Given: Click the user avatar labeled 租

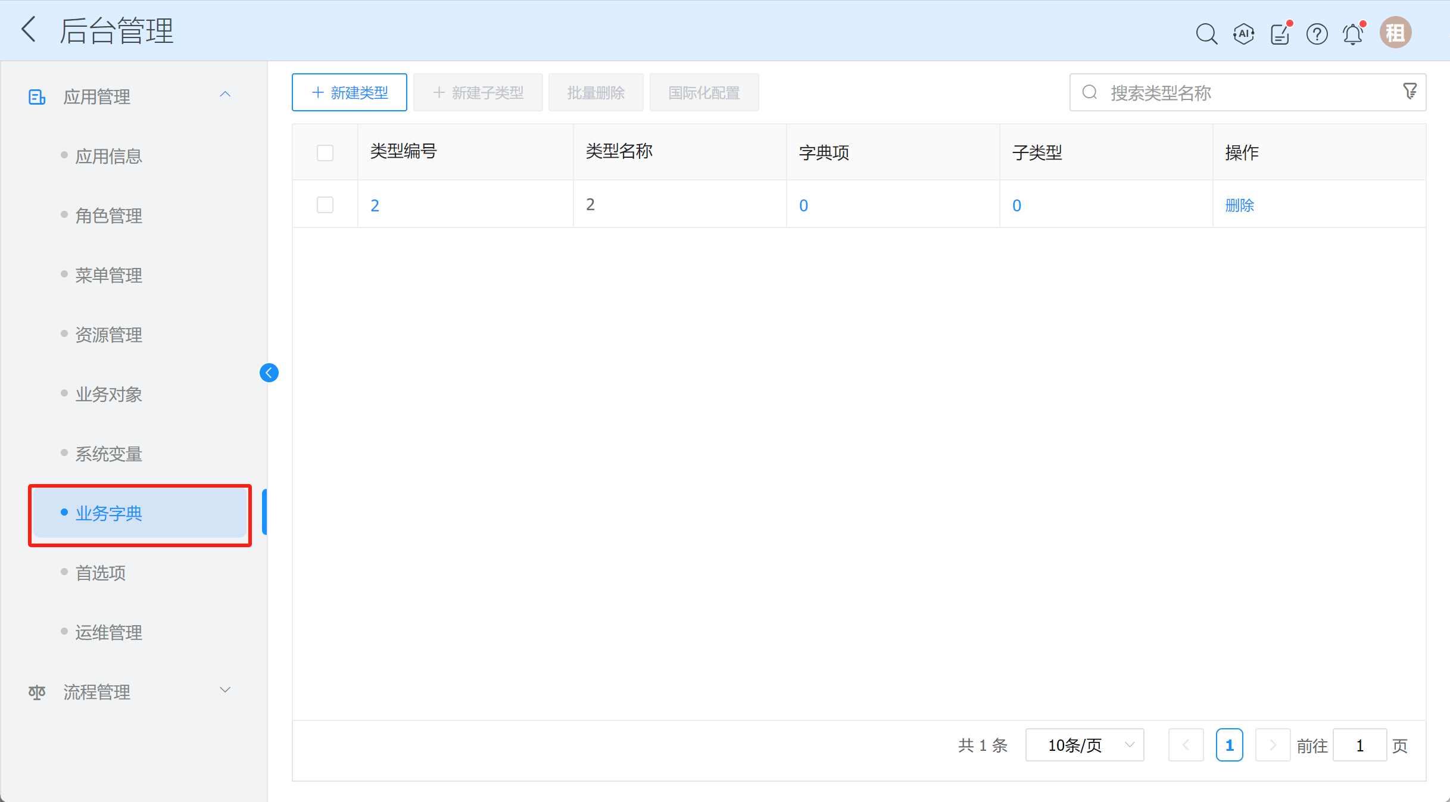Looking at the screenshot, I should 1395,33.
